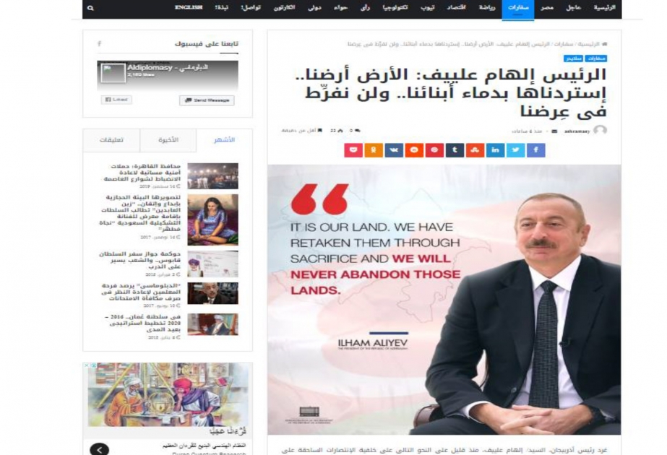Open the عاجل menu item
667x455 pixels.
573,8
